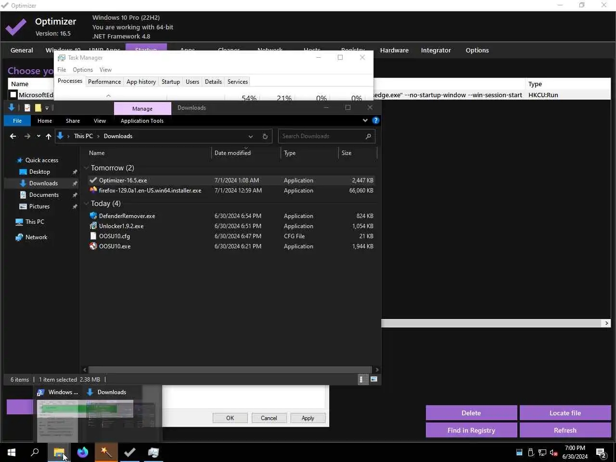Open Customize Quick Access Toolbar dropdown
The image size is (616, 462).
[47, 108]
